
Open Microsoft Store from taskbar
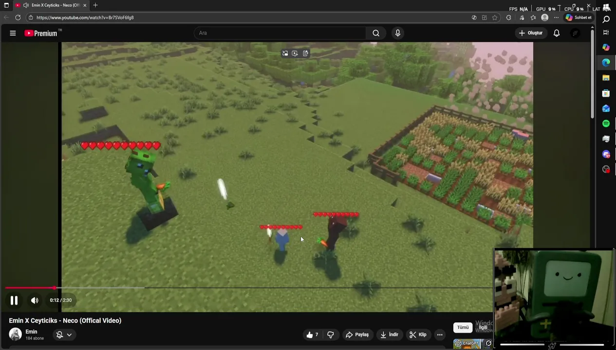[606, 93]
